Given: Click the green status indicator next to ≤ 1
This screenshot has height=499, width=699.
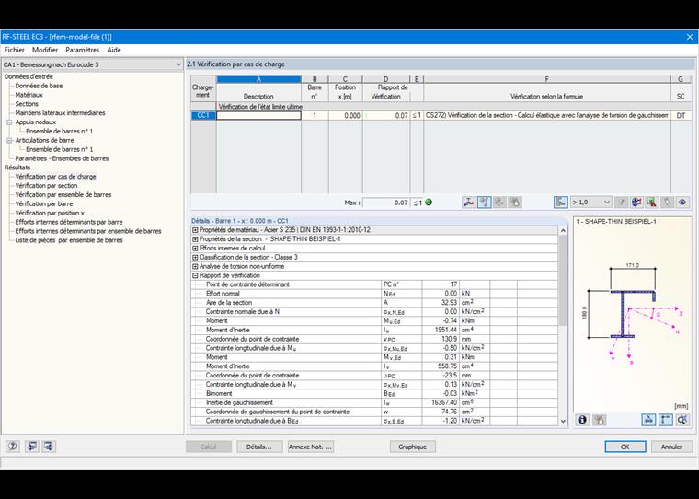Looking at the screenshot, I should (429, 203).
